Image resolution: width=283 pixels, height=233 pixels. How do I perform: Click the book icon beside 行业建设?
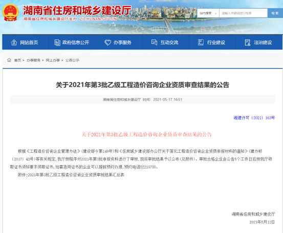tap(201, 42)
